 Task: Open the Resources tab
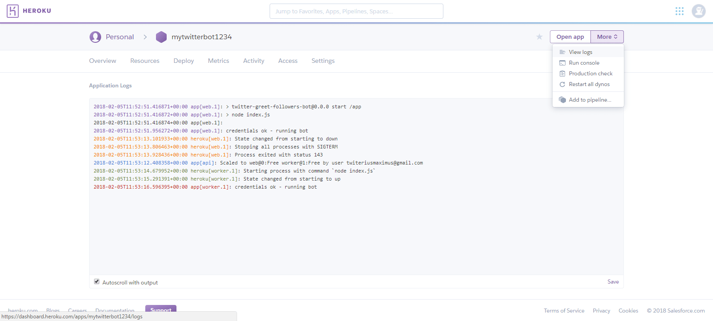pyautogui.click(x=145, y=61)
